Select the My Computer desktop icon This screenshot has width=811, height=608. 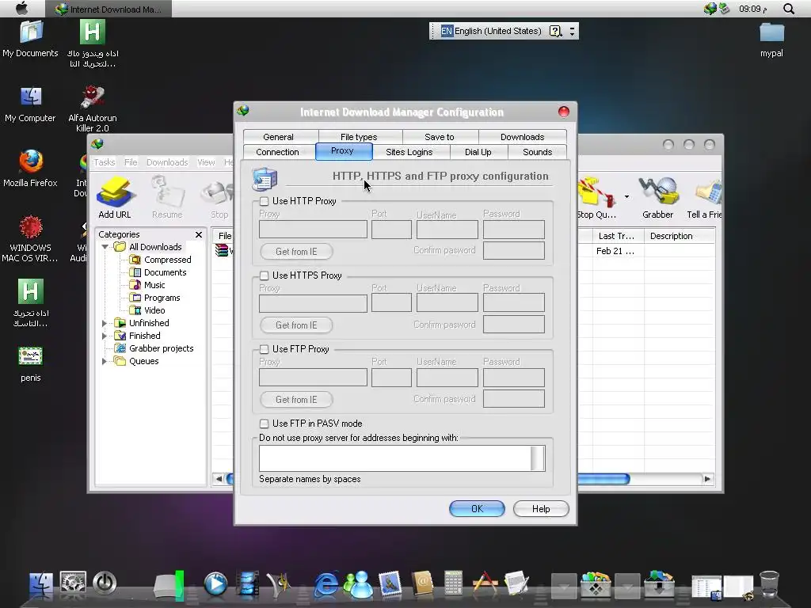point(31,104)
